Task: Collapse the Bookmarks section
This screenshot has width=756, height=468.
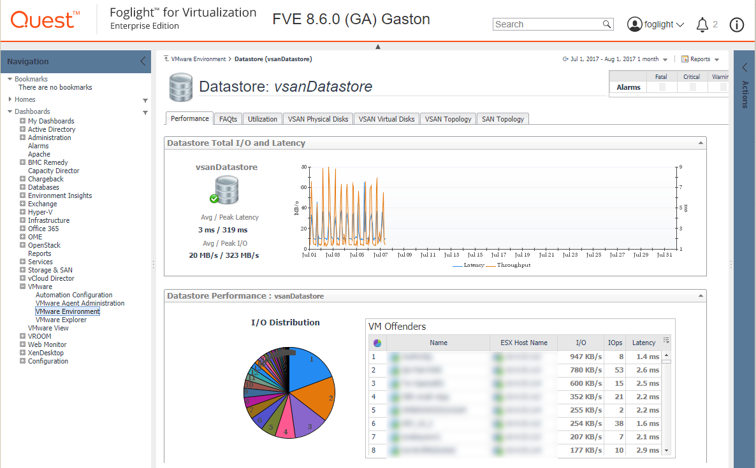Action: [10, 79]
